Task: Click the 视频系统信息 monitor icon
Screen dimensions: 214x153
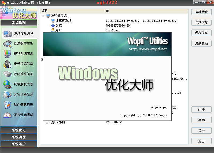Action: pyautogui.click(x=7, y=54)
